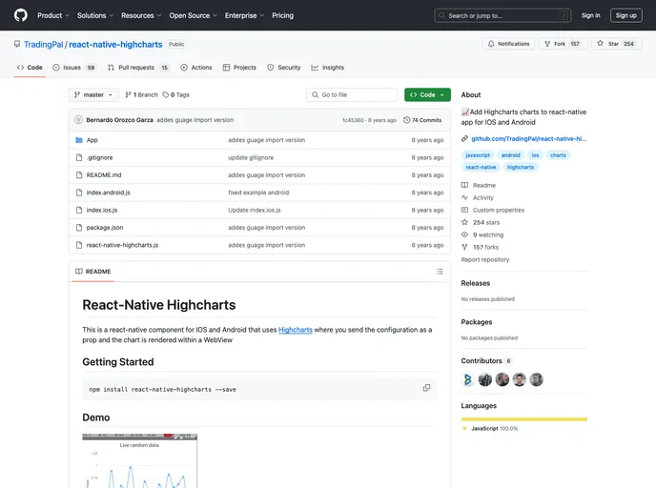Focus the Search or jump to field
The image size is (656, 488).
(502, 15)
